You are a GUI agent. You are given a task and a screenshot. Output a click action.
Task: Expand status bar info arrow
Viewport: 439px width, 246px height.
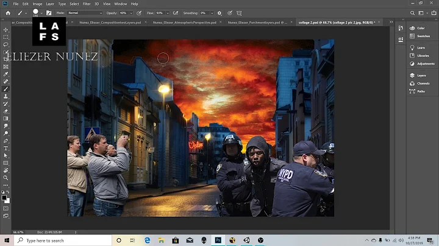click(76, 232)
